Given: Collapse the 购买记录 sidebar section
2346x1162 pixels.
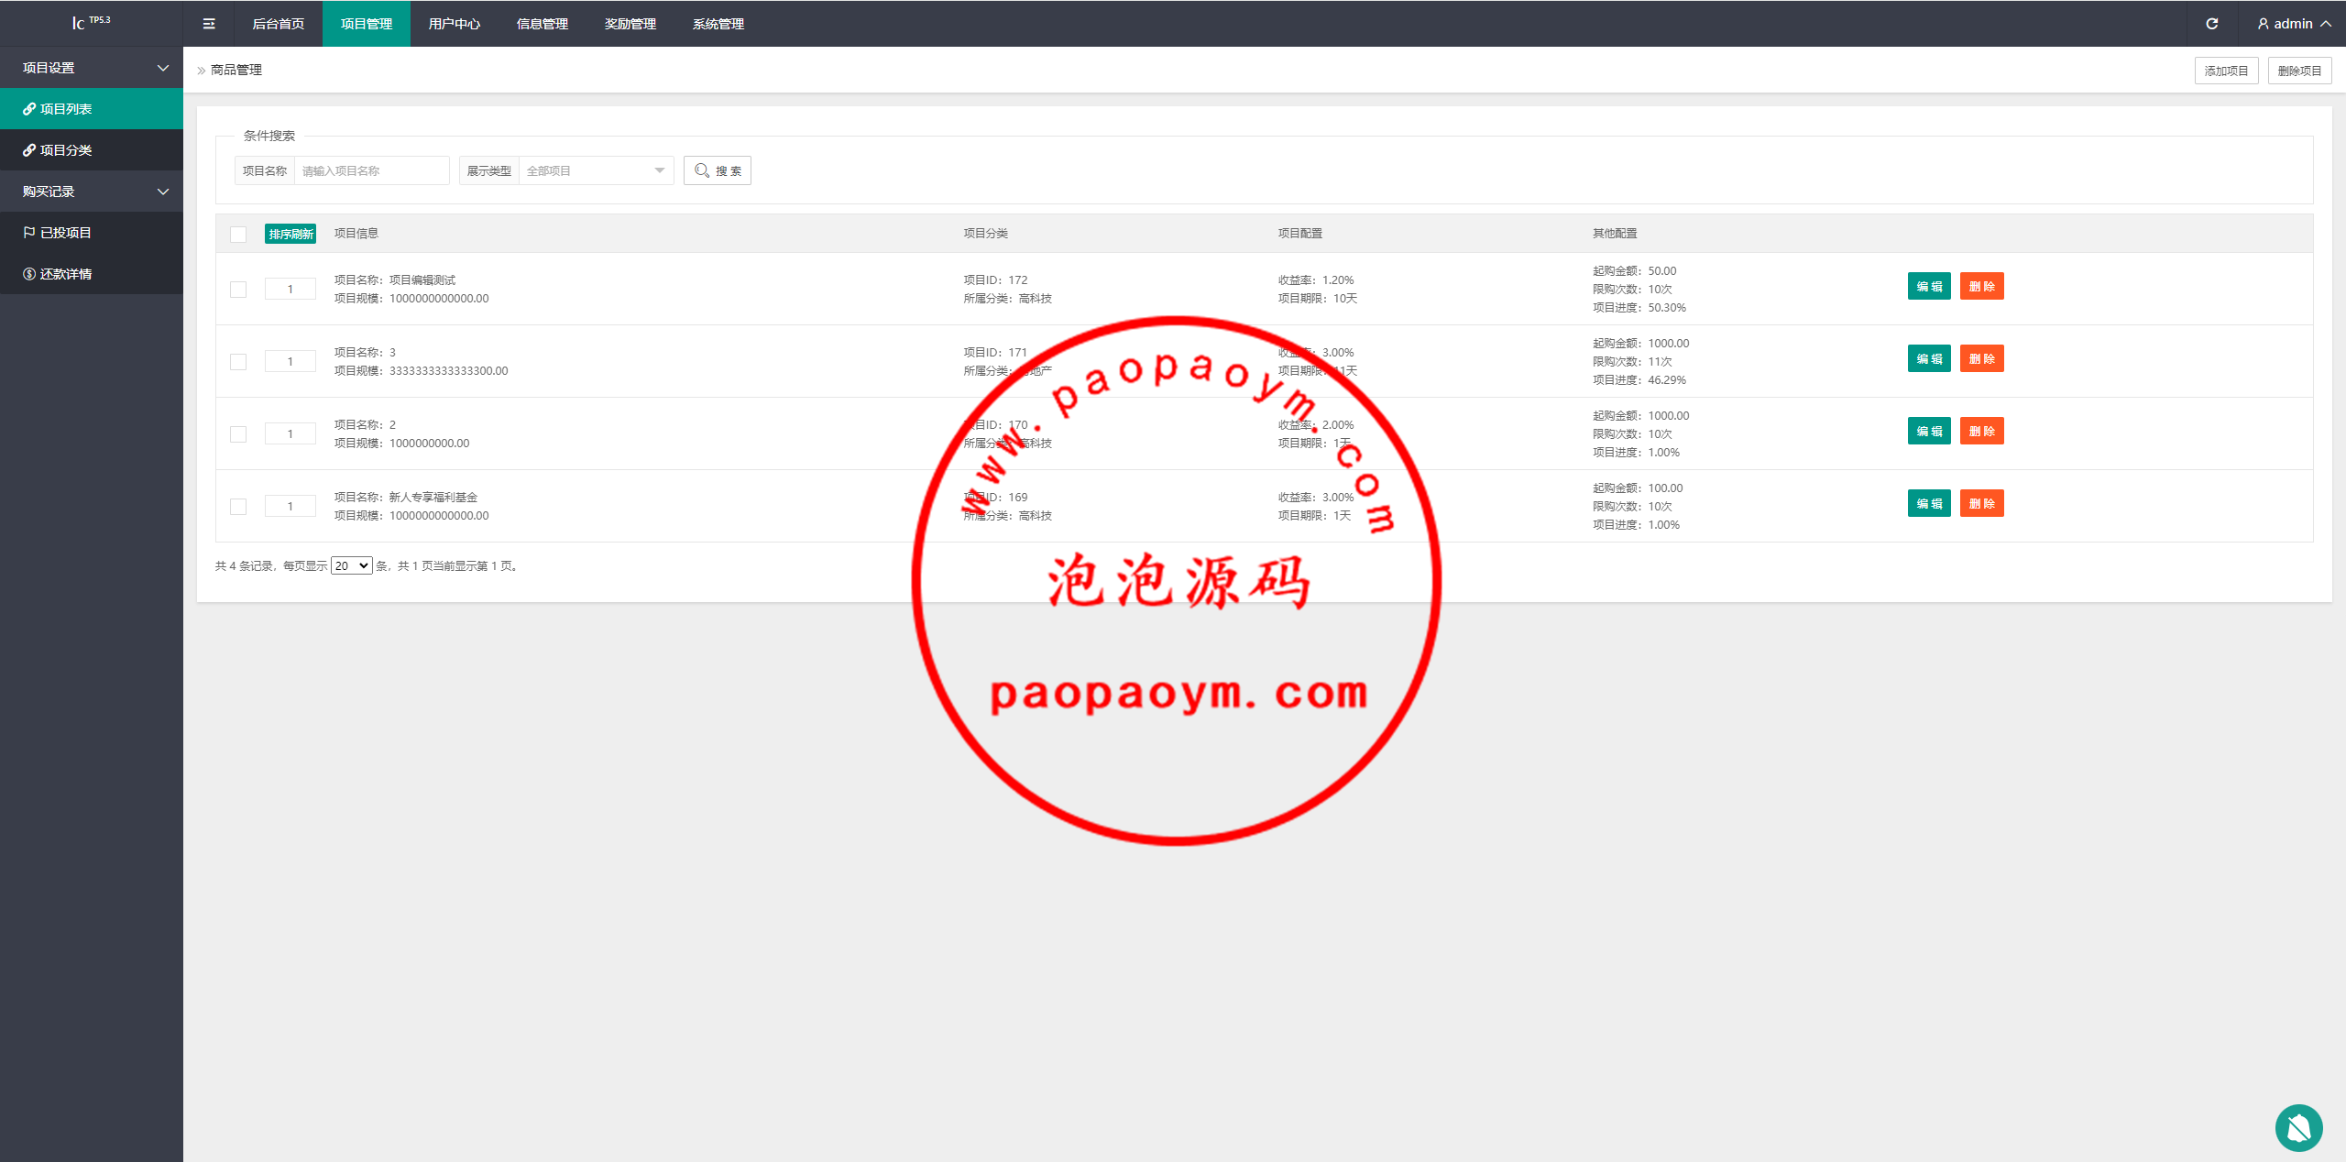Looking at the screenshot, I should click(x=92, y=192).
